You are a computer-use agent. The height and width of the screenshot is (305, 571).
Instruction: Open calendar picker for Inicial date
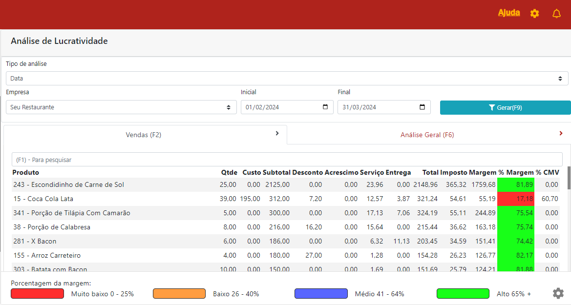point(326,107)
